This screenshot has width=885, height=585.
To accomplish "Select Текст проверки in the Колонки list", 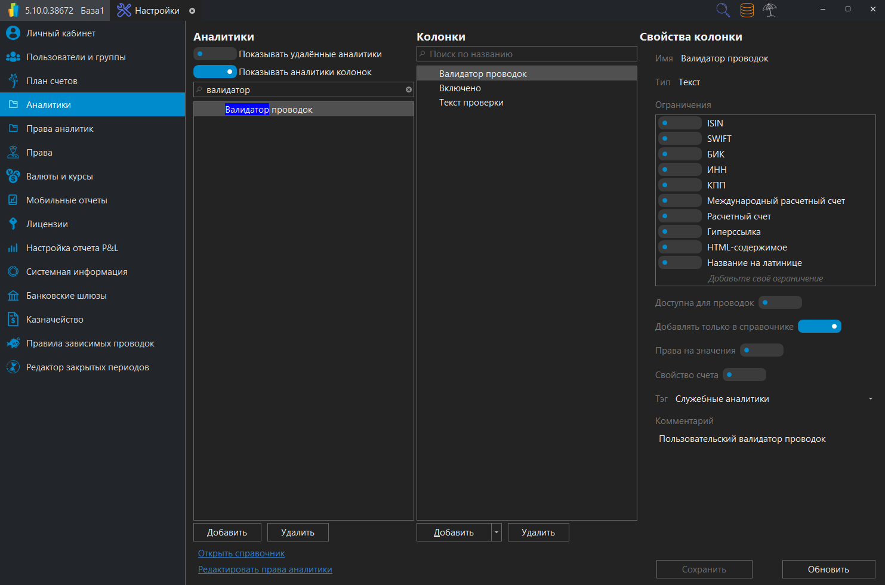I will point(471,102).
